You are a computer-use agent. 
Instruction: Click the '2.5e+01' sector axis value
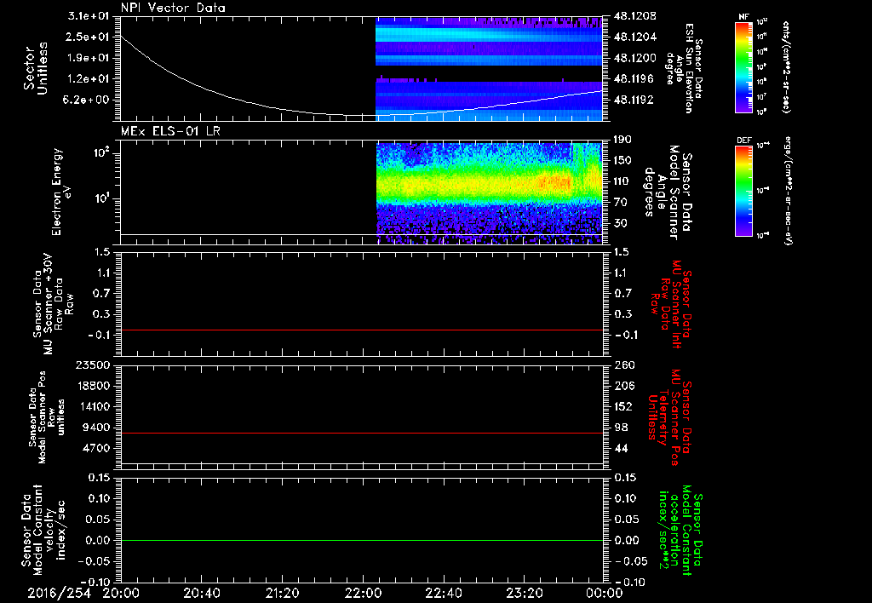(x=89, y=37)
